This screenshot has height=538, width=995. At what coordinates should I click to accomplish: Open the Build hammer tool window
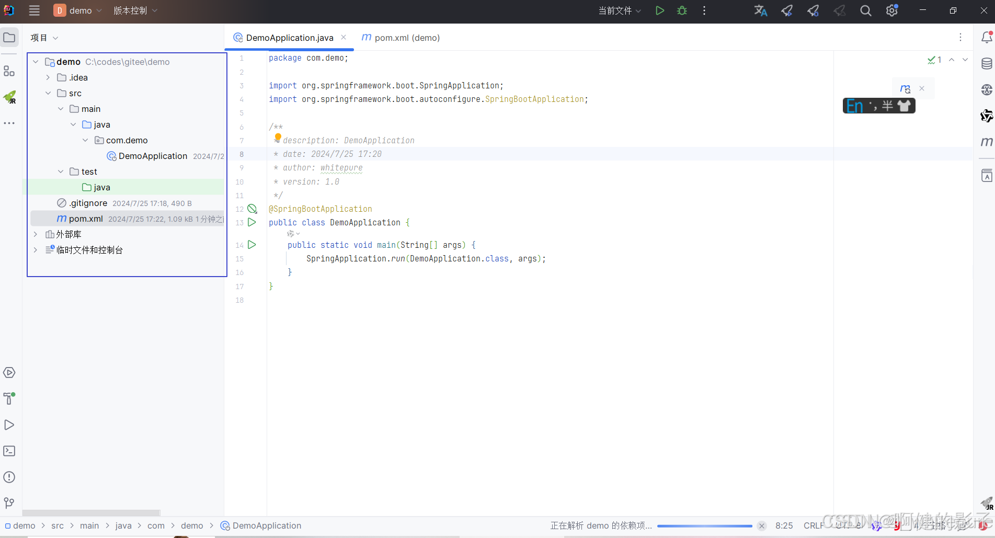coord(9,399)
